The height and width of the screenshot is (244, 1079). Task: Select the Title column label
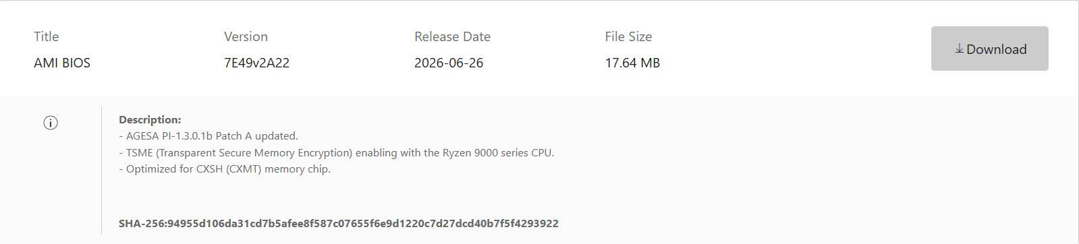47,36
